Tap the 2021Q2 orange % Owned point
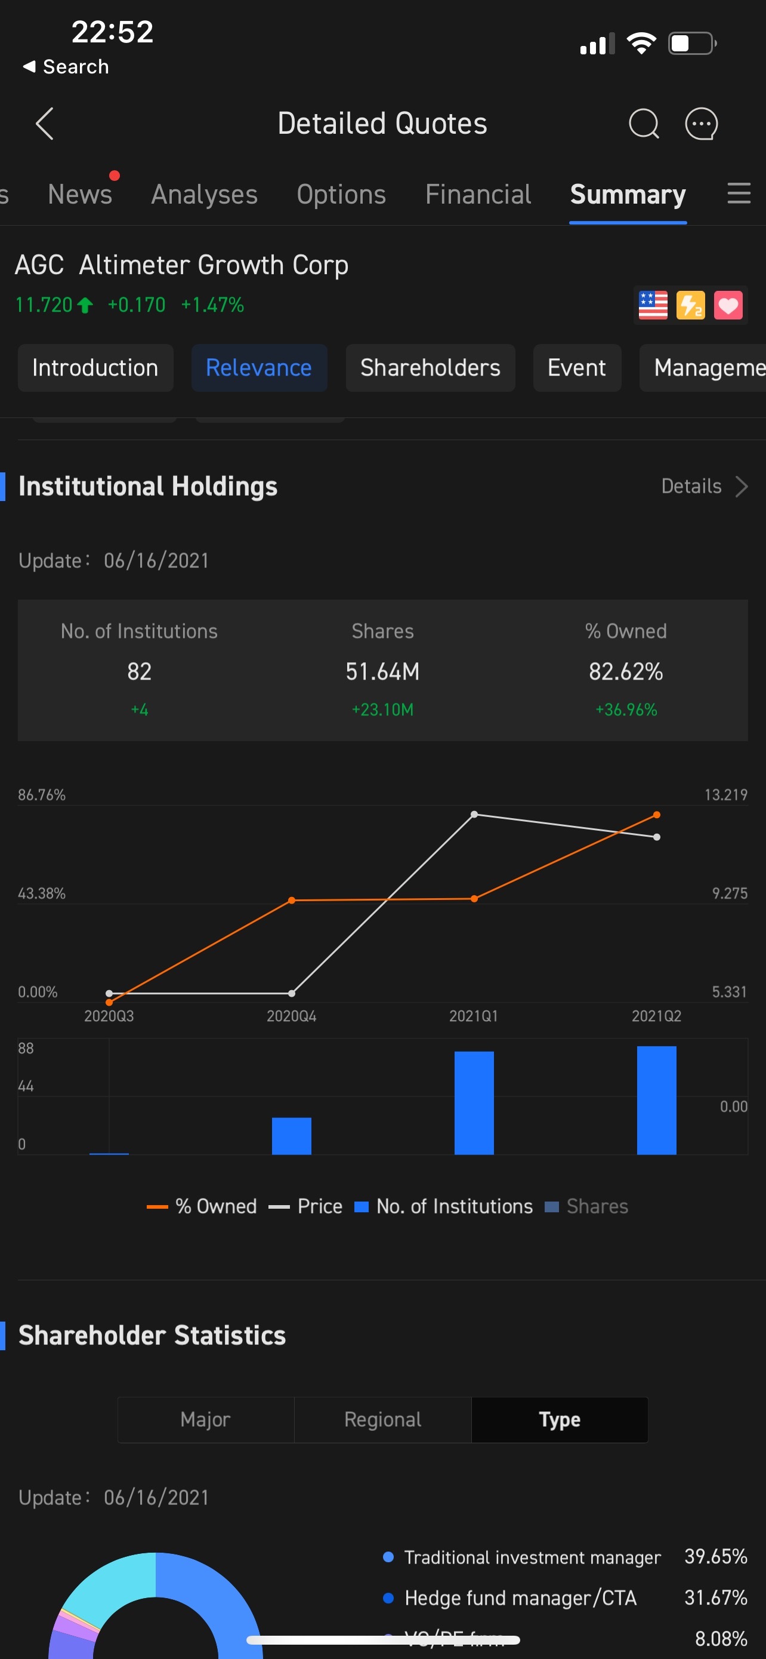766x1659 pixels. point(657,815)
